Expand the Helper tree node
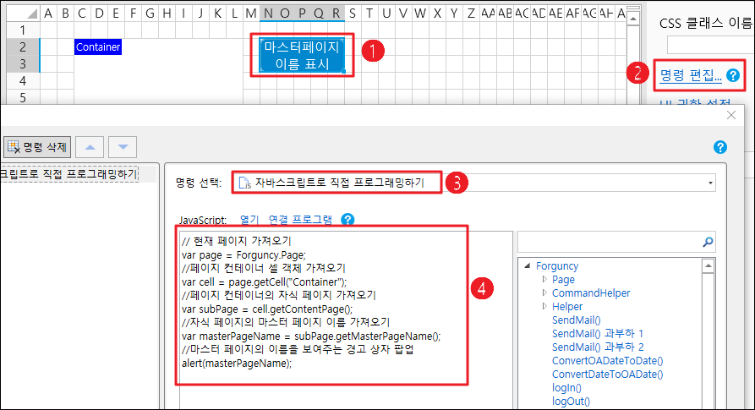Image resolution: width=755 pixels, height=410 pixels. (544, 307)
